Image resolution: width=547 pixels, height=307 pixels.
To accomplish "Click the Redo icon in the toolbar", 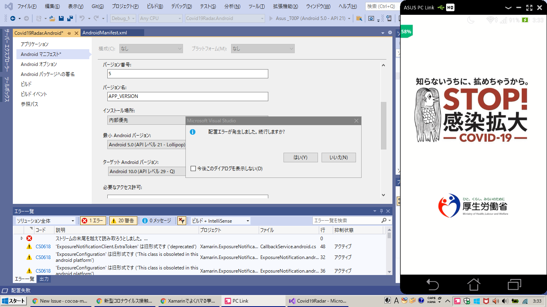I will (x=95, y=18).
